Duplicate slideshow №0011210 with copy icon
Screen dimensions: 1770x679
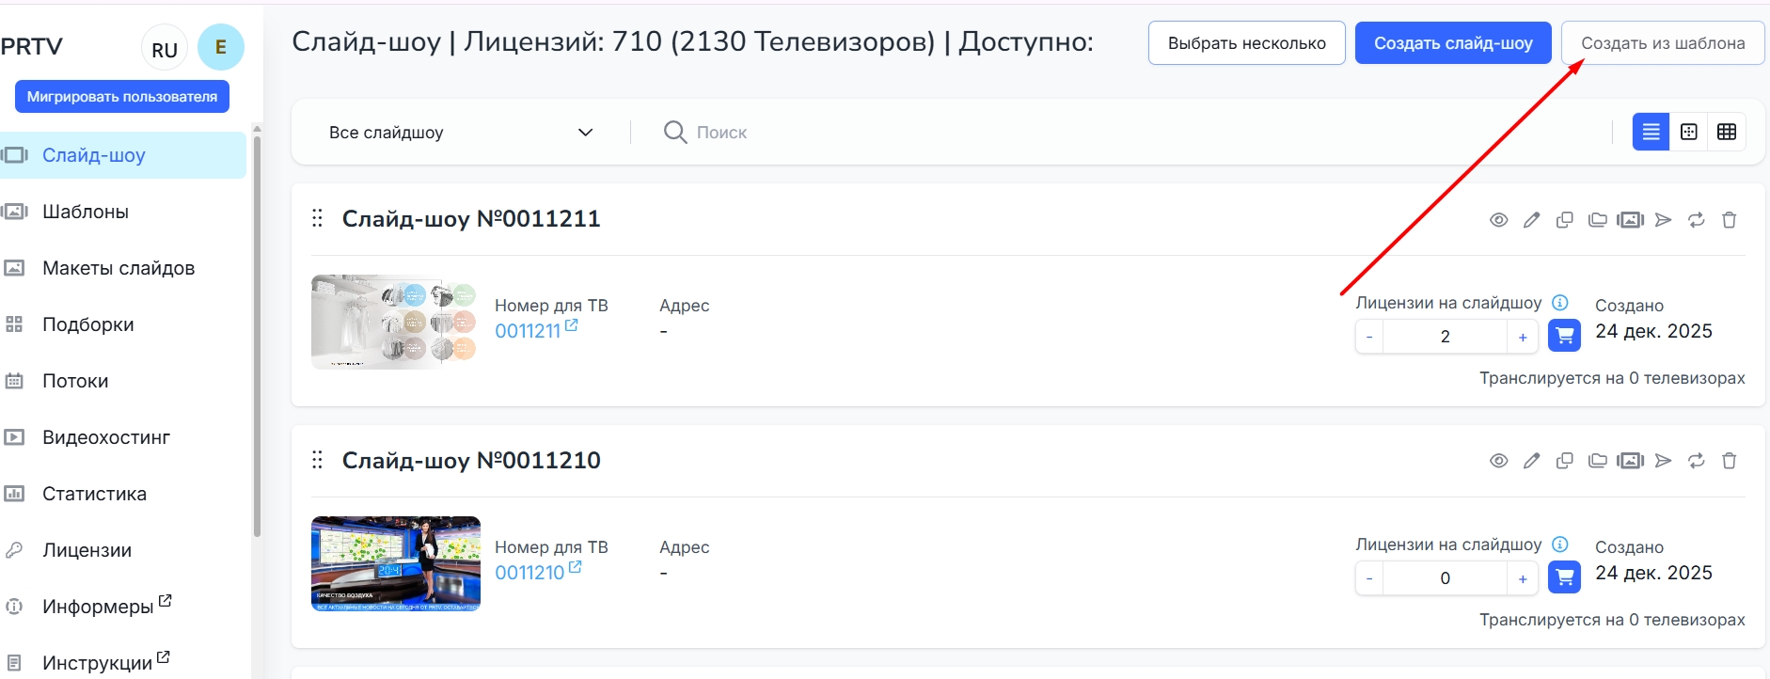(x=1565, y=461)
